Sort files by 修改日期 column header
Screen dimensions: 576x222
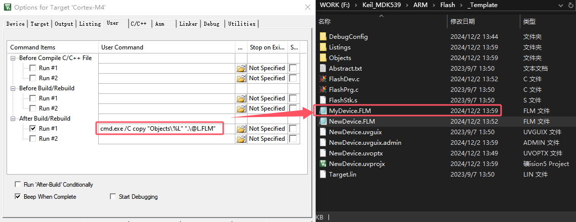coord(463,22)
